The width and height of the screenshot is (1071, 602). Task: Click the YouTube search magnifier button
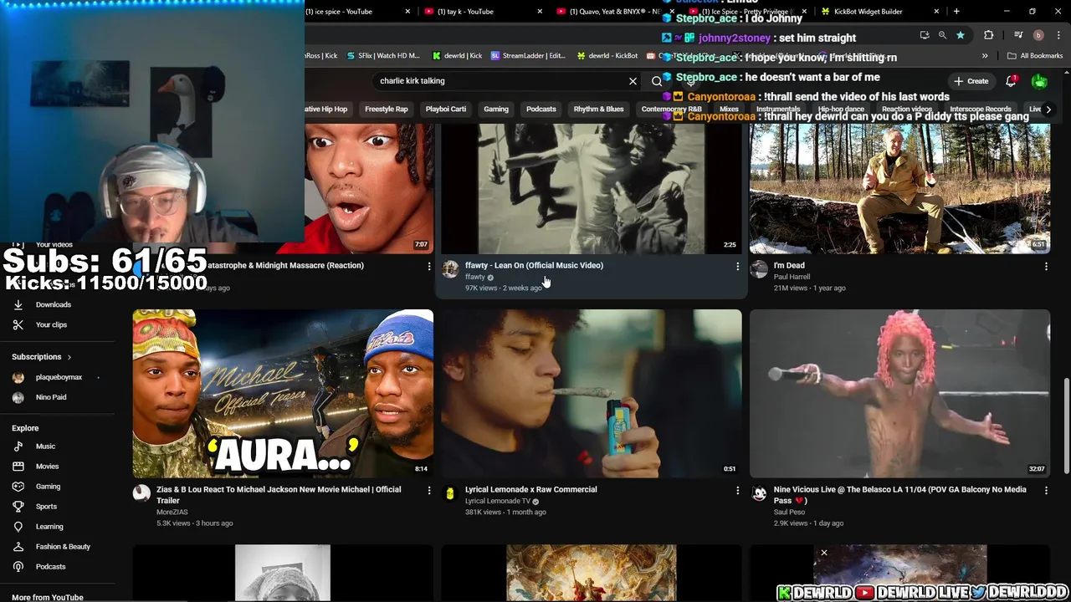[657, 81]
